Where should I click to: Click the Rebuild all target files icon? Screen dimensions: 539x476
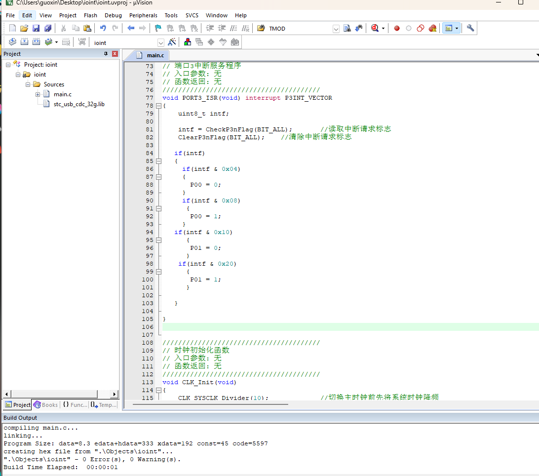pyautogui.click(x=36, y=42)
